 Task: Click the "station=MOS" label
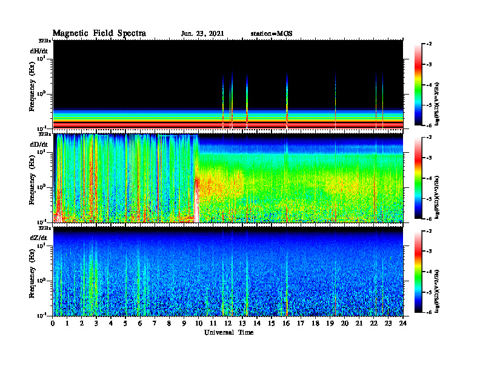(x=272, y=34)
